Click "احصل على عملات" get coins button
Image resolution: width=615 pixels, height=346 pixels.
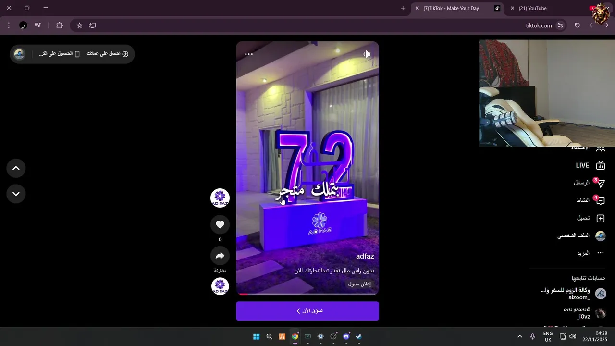click(108, 54)
